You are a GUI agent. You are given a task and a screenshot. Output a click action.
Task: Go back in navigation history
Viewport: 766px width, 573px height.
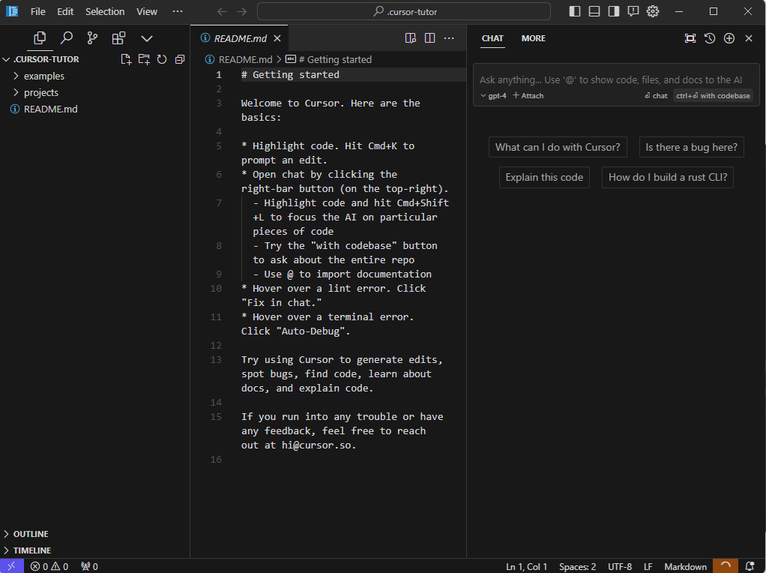click(223, 11)
